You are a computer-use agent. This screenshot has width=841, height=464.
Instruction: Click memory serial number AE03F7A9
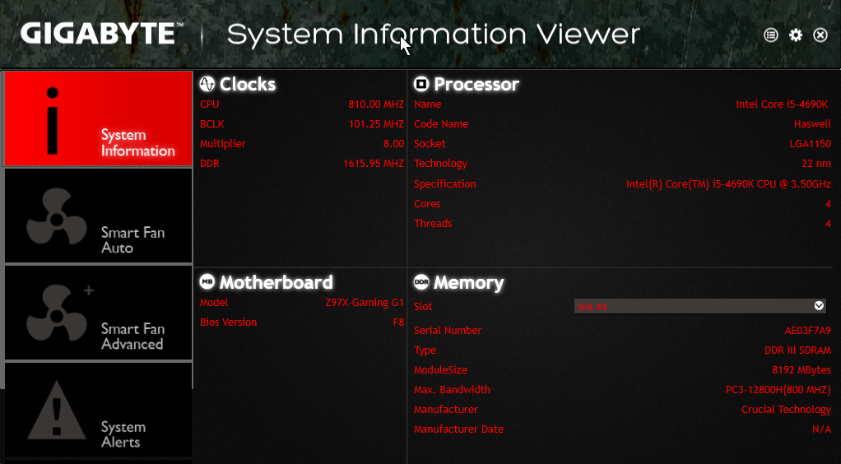(808, 331)
